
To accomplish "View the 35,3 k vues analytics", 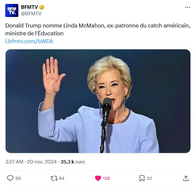I will [x=73, y=162].
